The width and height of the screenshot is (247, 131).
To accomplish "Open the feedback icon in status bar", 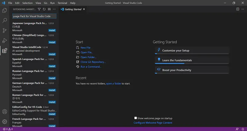I will point(237,129).
